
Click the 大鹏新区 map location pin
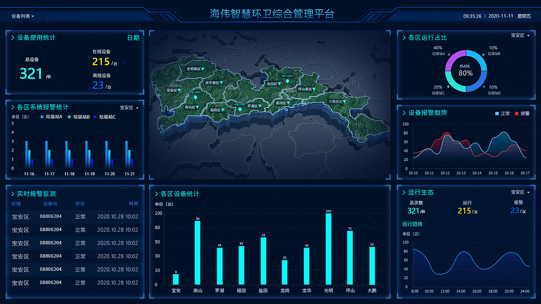click(x=344, y=101)
